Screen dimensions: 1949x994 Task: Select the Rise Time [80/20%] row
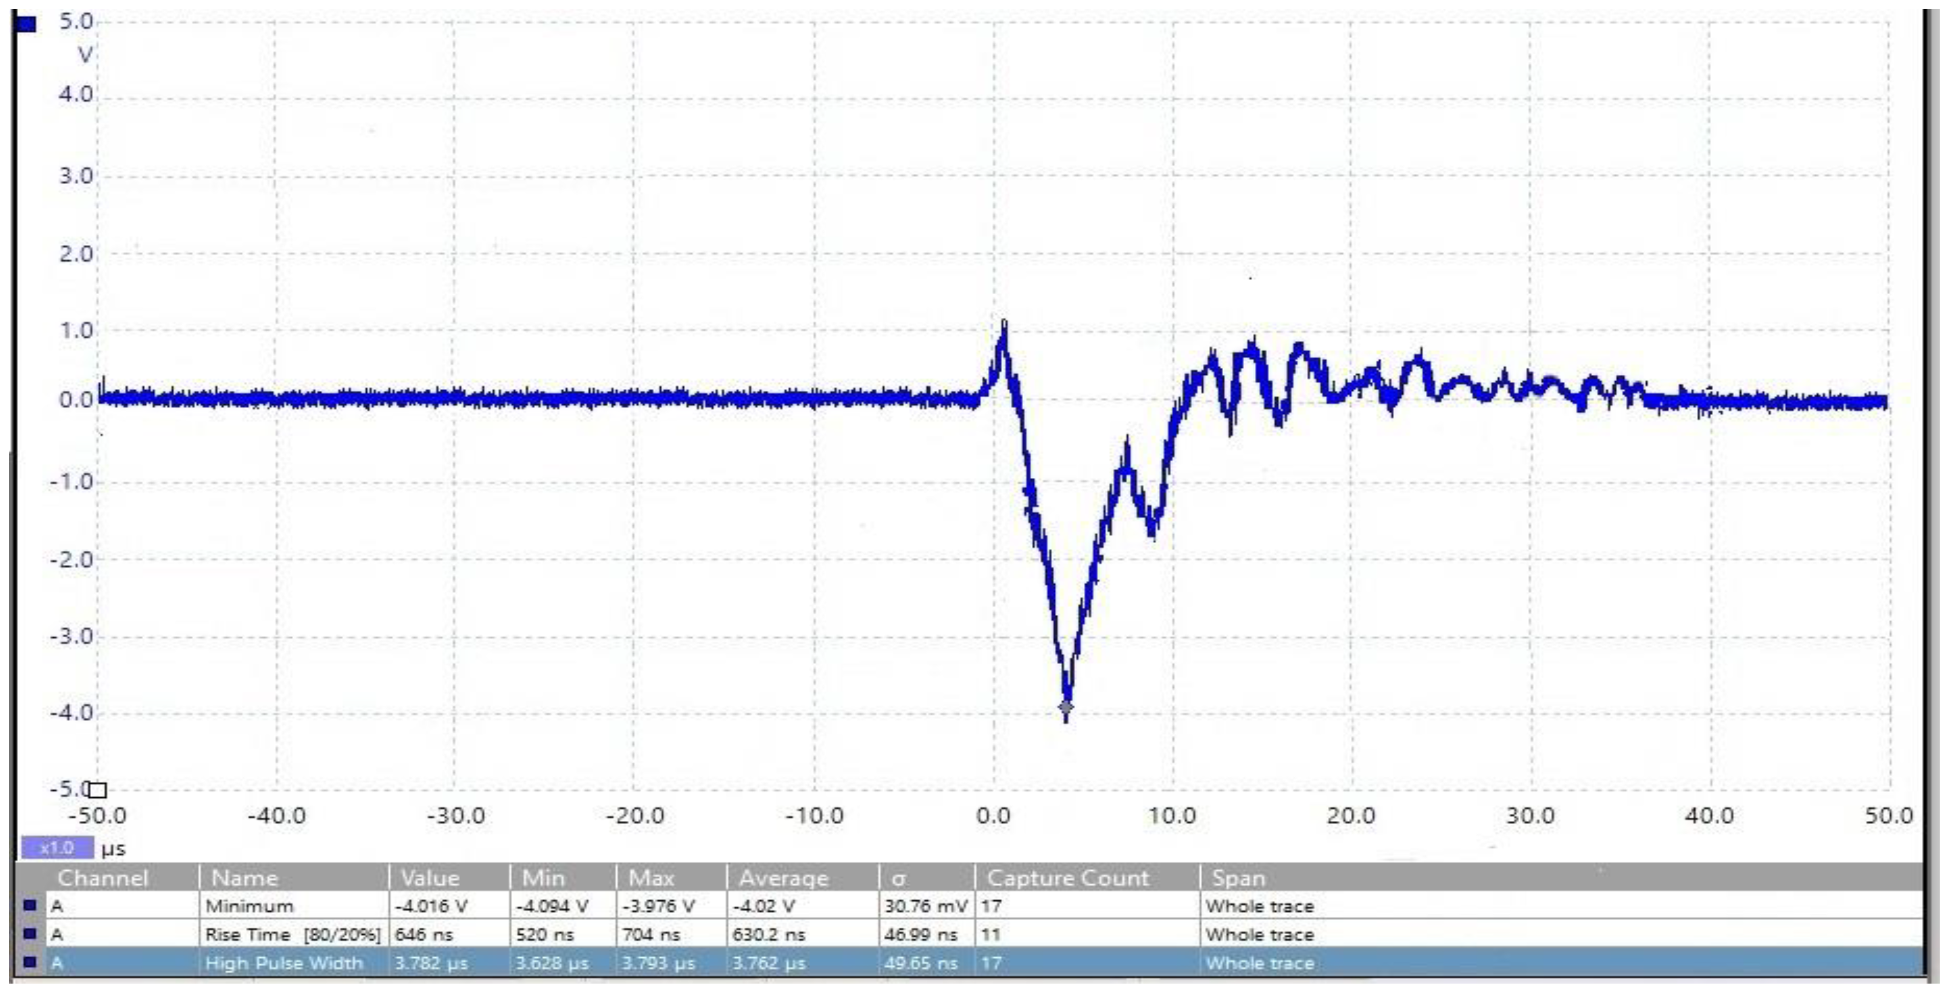[x=291, y=935]
